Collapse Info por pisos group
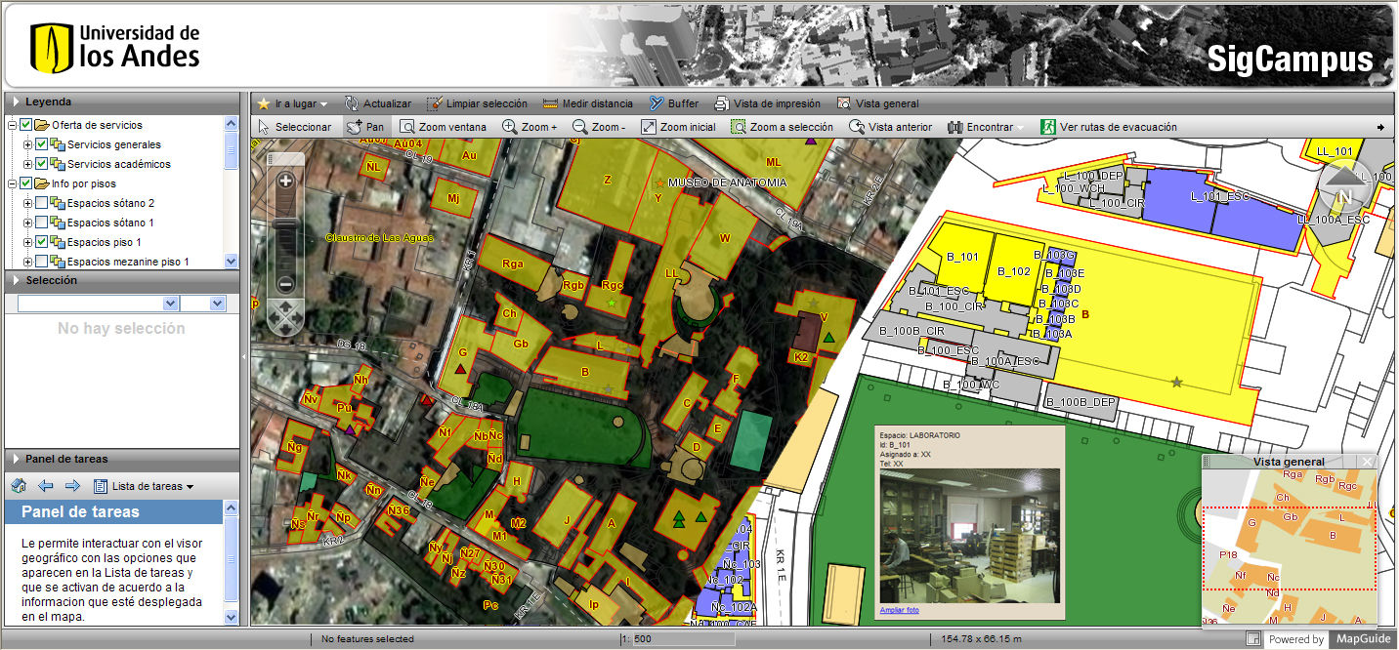This screenshot has width=1399, height=650. 13,183
